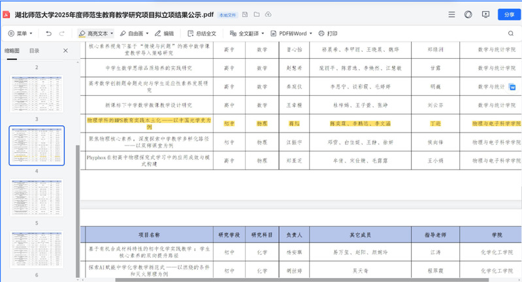Viewport: 522px width, 282px height.
Task: Expand the 全文翻译 dropdown arrow
Action: tap(263, 33)
